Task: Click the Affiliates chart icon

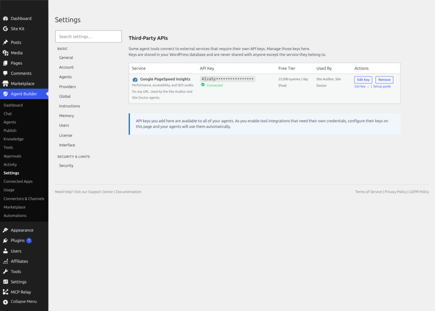Action: (5, 261)
